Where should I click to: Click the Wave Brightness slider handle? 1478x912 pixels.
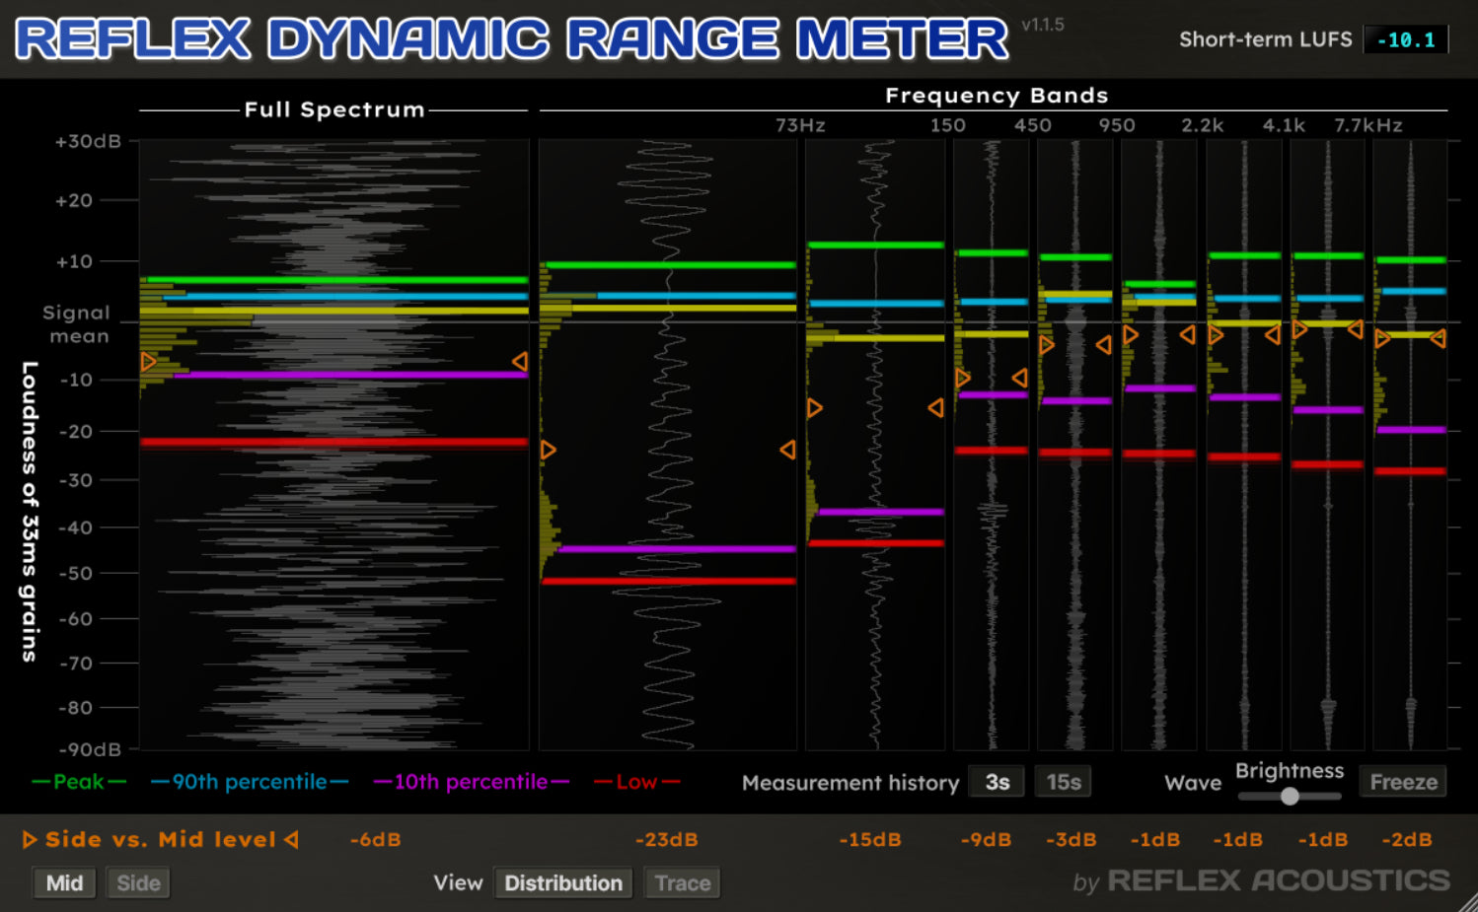pyautogui.click(x=1290, y=796)
